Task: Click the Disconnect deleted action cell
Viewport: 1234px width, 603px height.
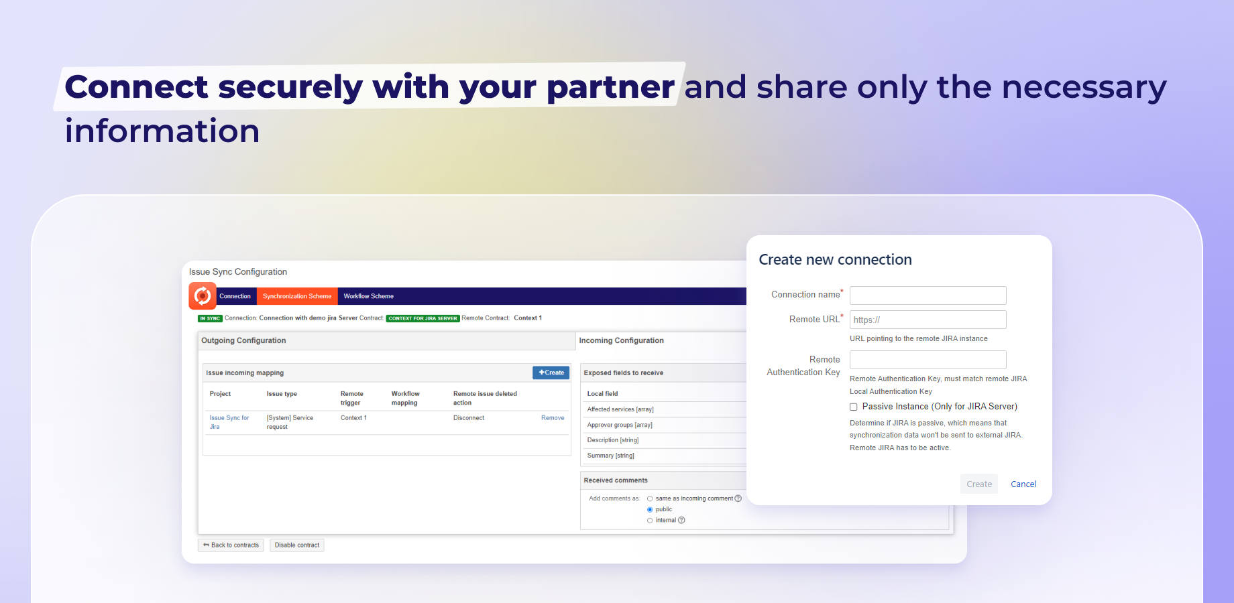Action: point(469,418)
